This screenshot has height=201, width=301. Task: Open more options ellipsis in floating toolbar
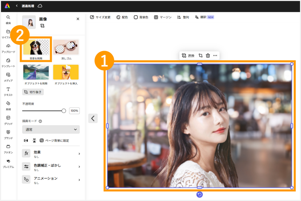(x=215, y=55)
